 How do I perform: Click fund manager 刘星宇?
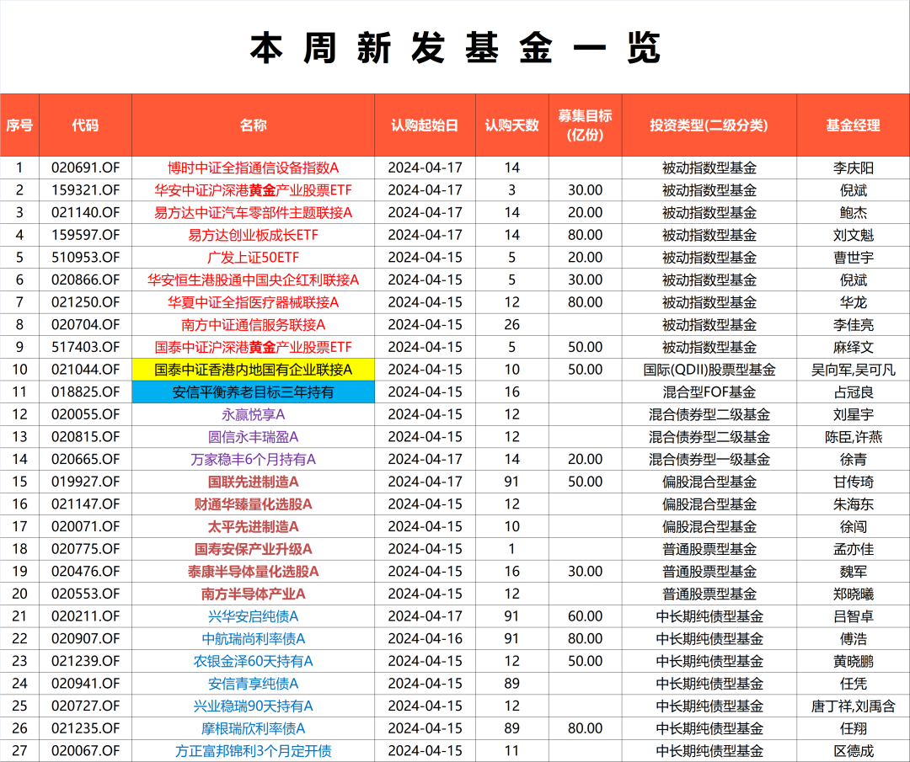[x=853, y=414]
